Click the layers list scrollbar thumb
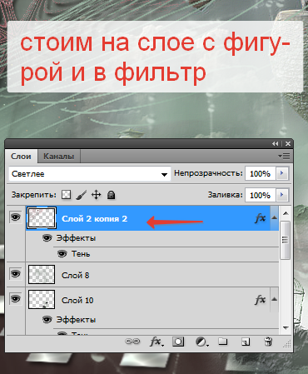 click(x=285, y=240)
